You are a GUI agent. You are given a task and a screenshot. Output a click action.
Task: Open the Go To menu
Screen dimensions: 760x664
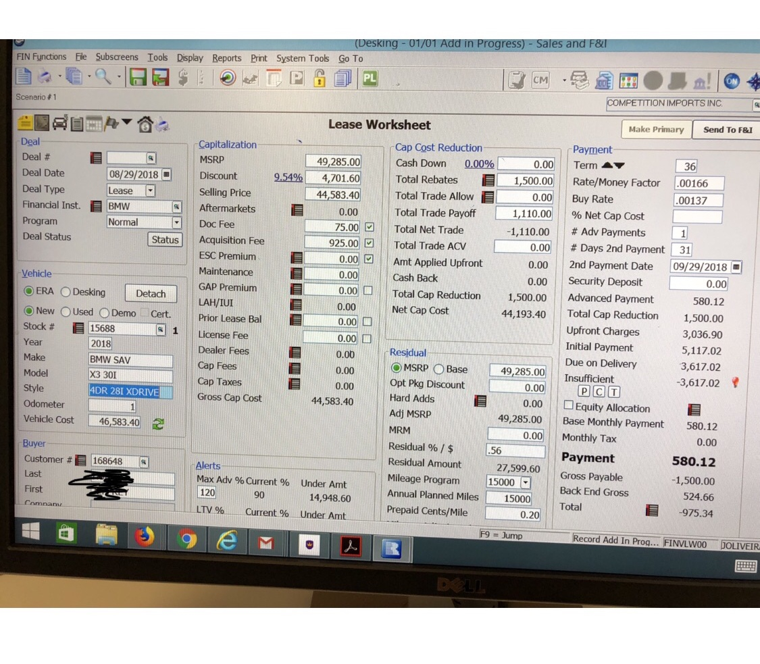click(x=351, y=59)
